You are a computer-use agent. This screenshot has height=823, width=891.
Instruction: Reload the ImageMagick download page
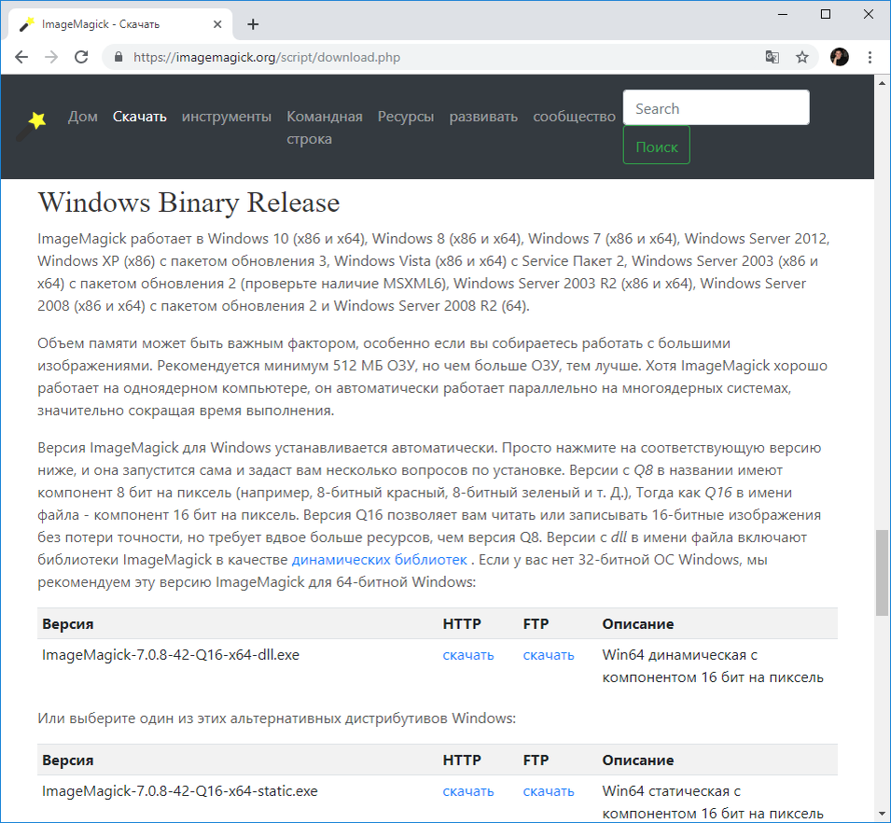[x=82, y=57]
